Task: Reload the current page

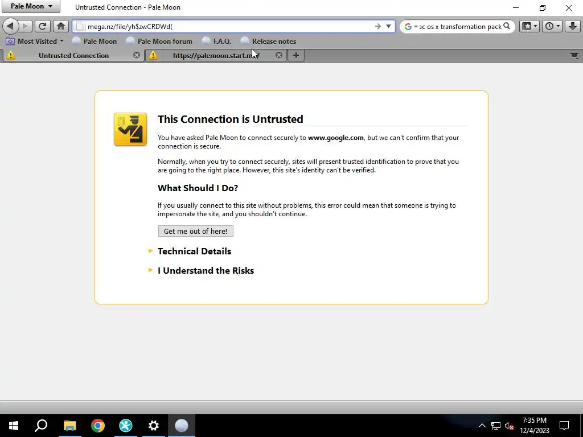Action: pyautogui.click(x=42, y=26)
